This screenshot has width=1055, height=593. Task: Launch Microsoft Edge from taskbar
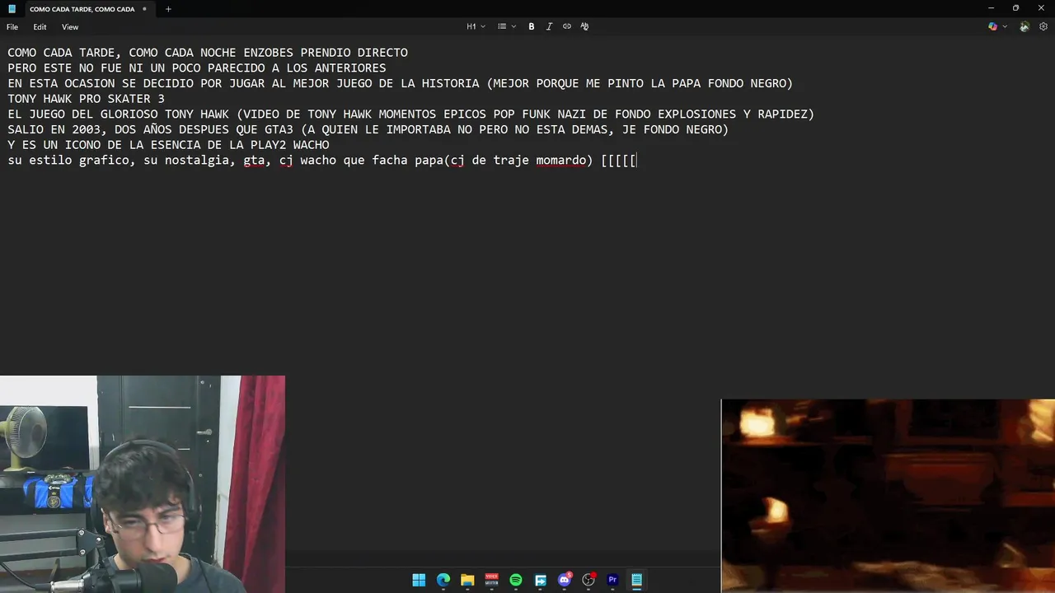(x=443, y=580)
